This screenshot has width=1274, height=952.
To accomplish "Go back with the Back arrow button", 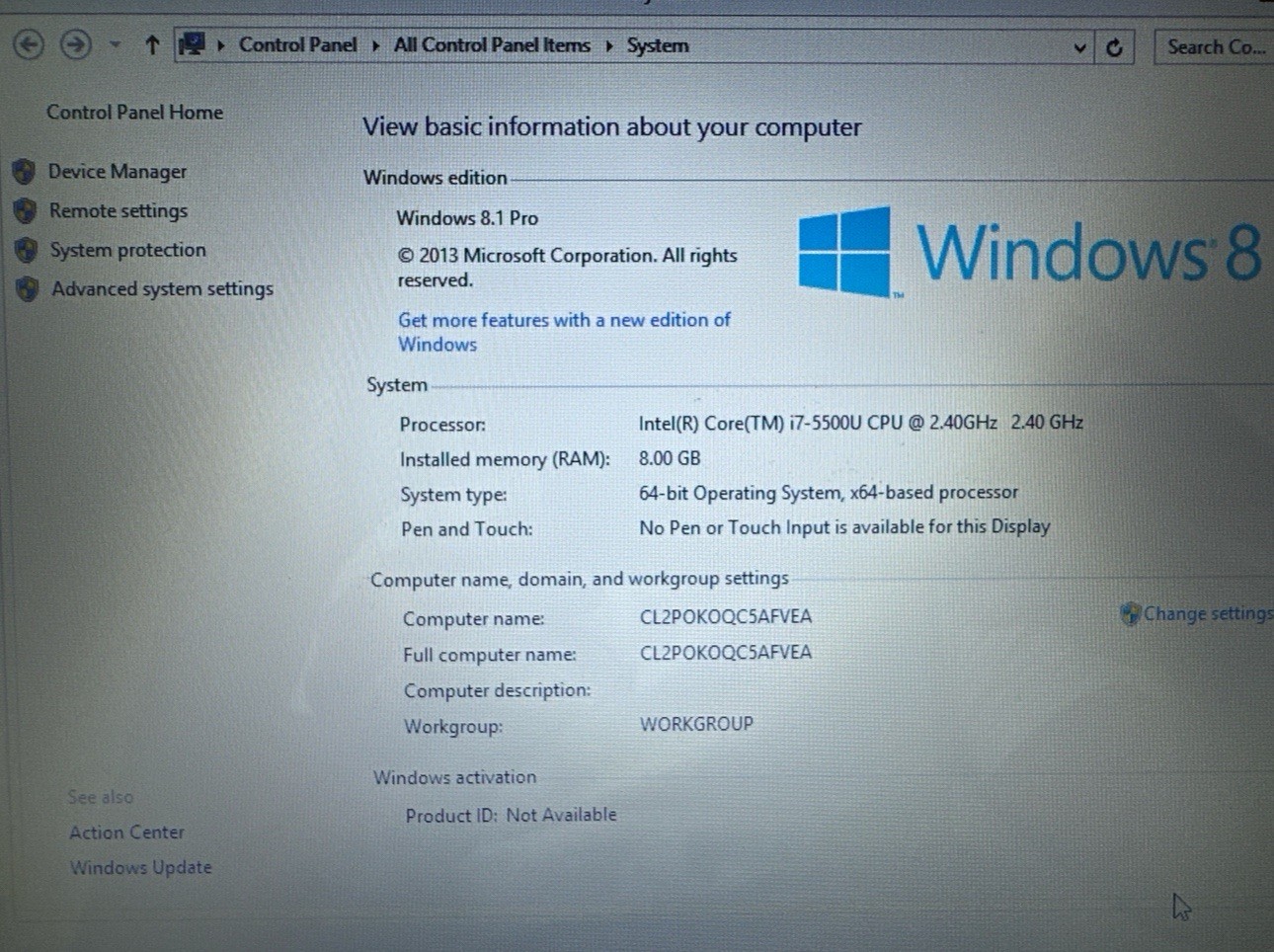I will [30, 44].
